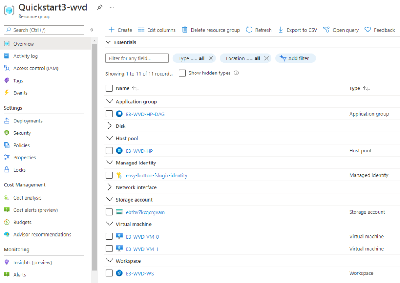400x283 pixels.
Task: Sort resources by the Type column
Action: (359, 88)
